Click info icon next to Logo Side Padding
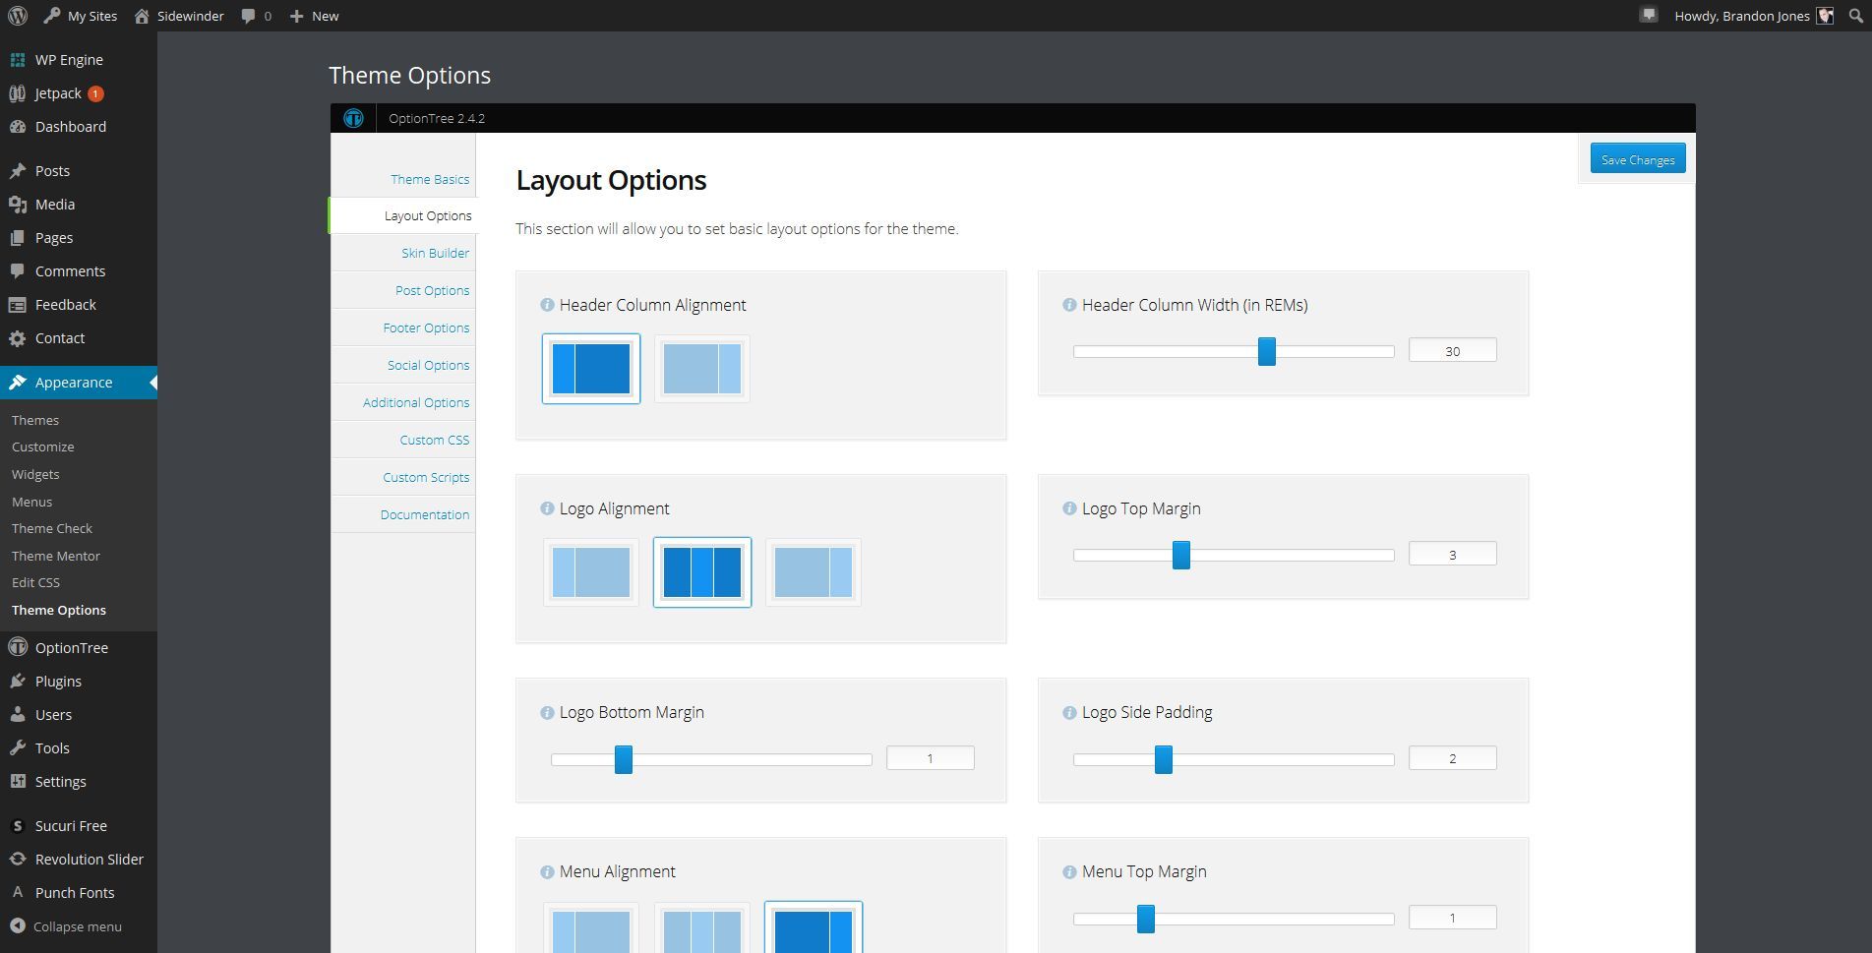 (x=1069, y=712)
